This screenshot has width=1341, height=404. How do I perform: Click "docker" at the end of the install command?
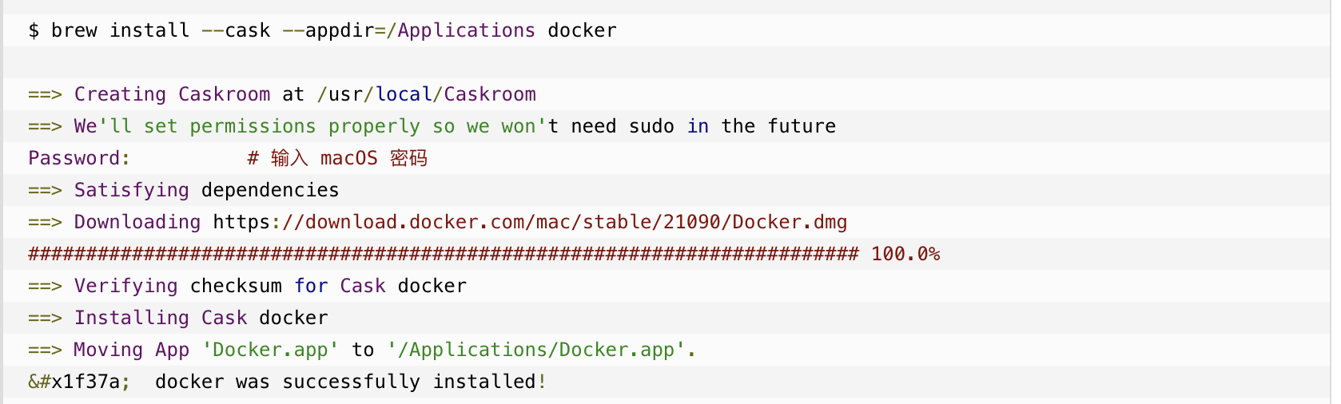click(582, 30)
